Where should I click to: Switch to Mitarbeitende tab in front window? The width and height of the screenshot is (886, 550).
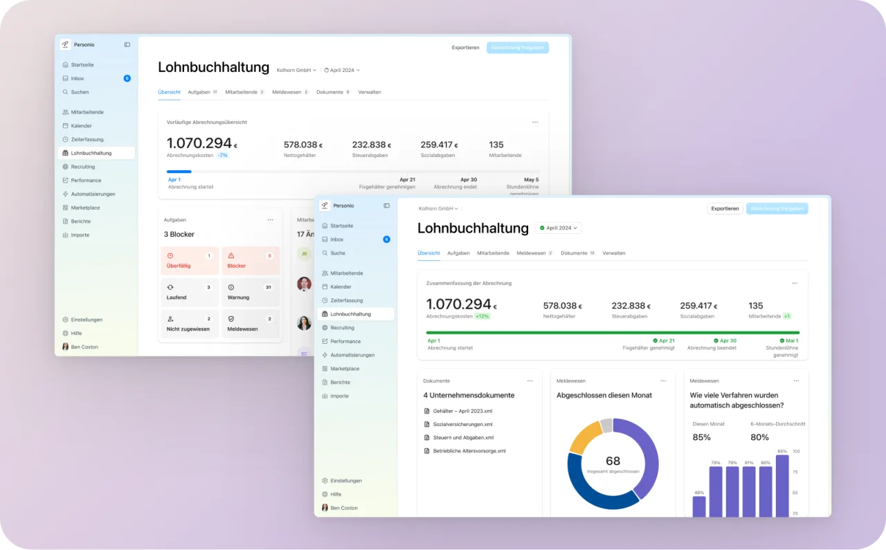click(494, 253)
